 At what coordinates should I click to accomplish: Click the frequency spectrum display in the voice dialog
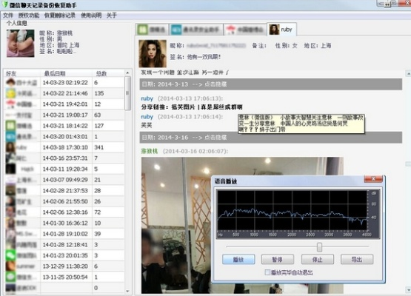298,214
